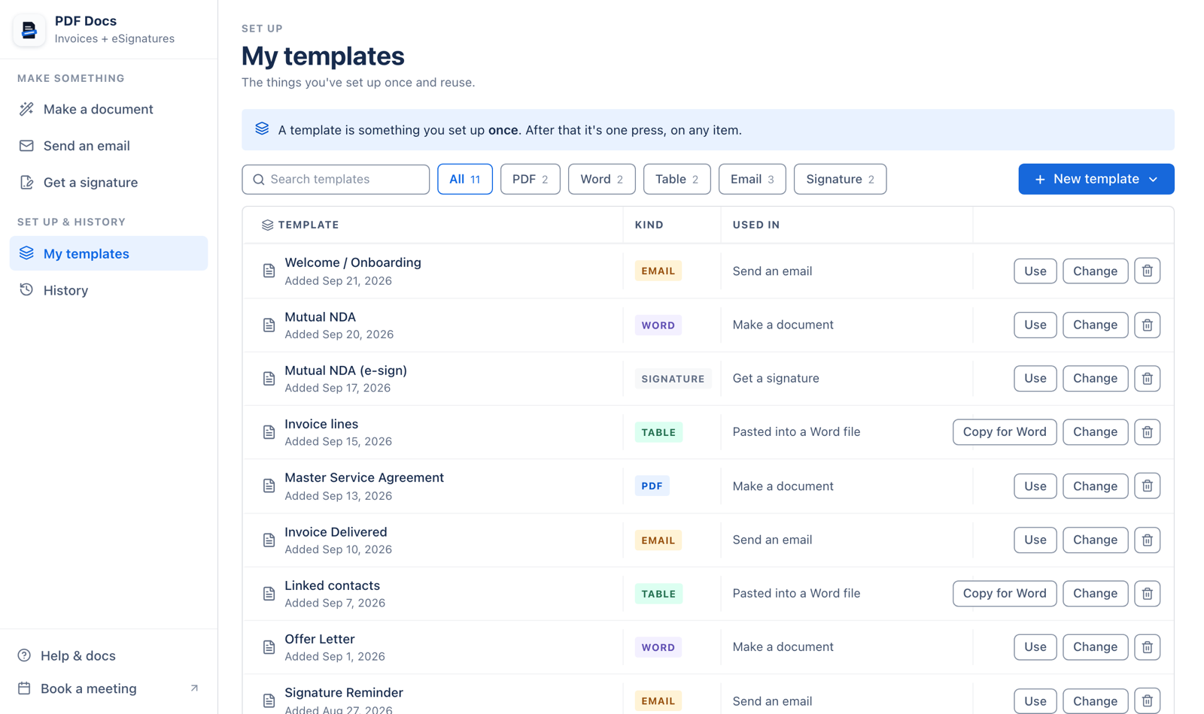The image size is (1204, 714).
Task: Click the PDF Docs logo icon
Action: coord(29,30)
